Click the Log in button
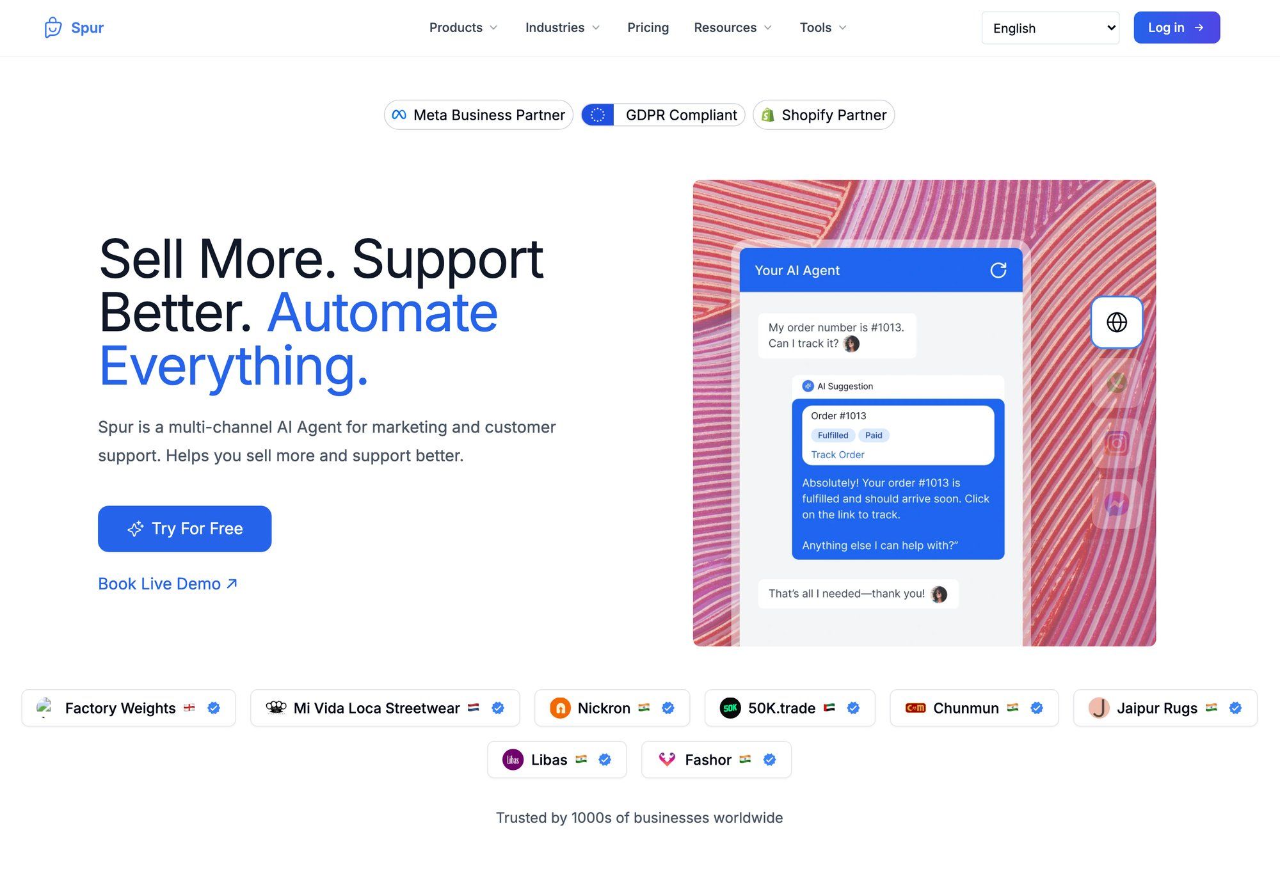Image resolution: width=1280 pixels, height=869 pixels. pos(1176,28)
